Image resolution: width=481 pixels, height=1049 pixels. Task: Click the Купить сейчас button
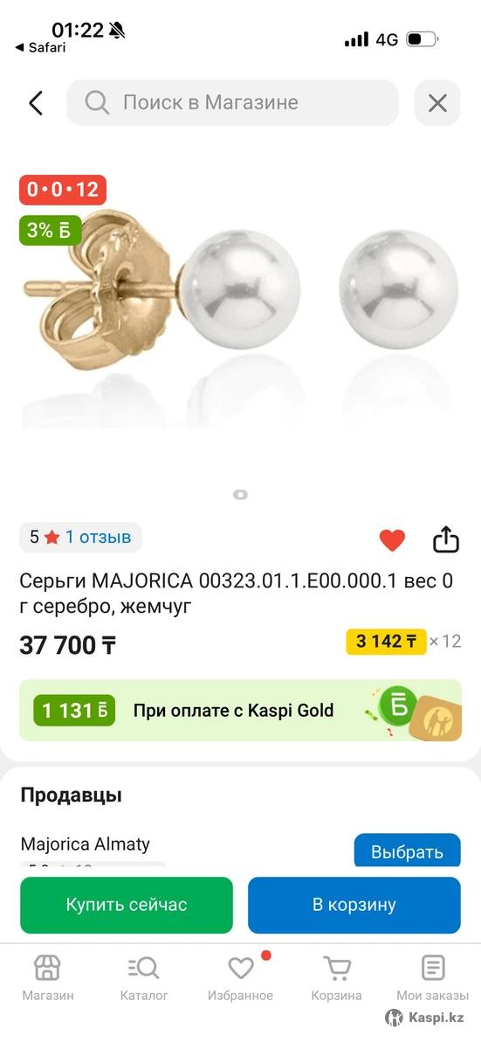(x=127, y=905)
